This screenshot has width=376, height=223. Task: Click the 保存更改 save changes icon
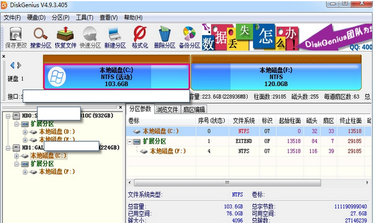[16, 37]
